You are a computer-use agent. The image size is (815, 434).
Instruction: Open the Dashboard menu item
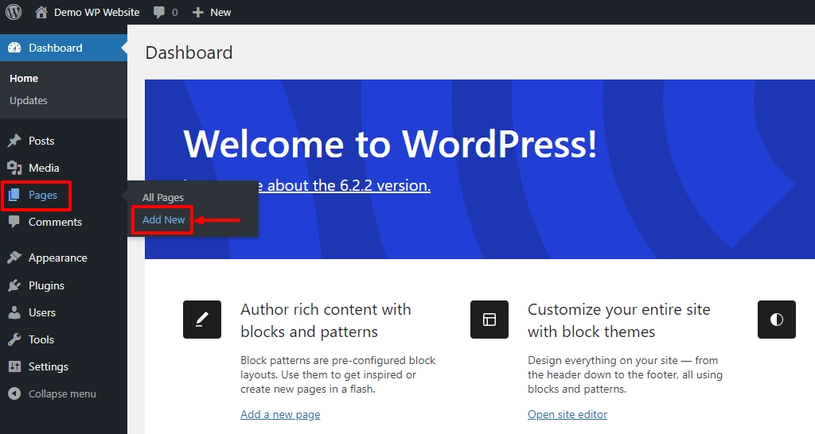[x=64, y=48]
